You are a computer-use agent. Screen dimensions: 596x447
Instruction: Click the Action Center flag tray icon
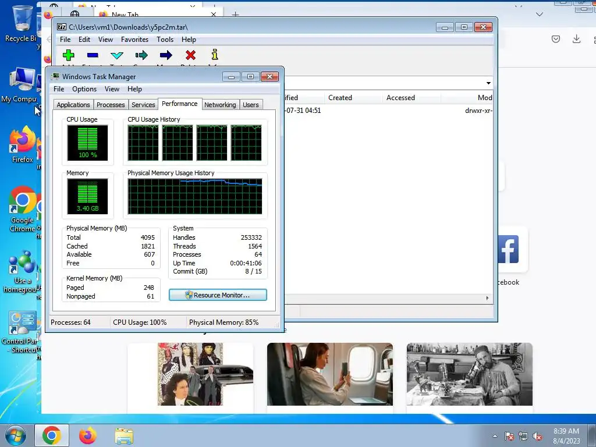tap(509, 436)
